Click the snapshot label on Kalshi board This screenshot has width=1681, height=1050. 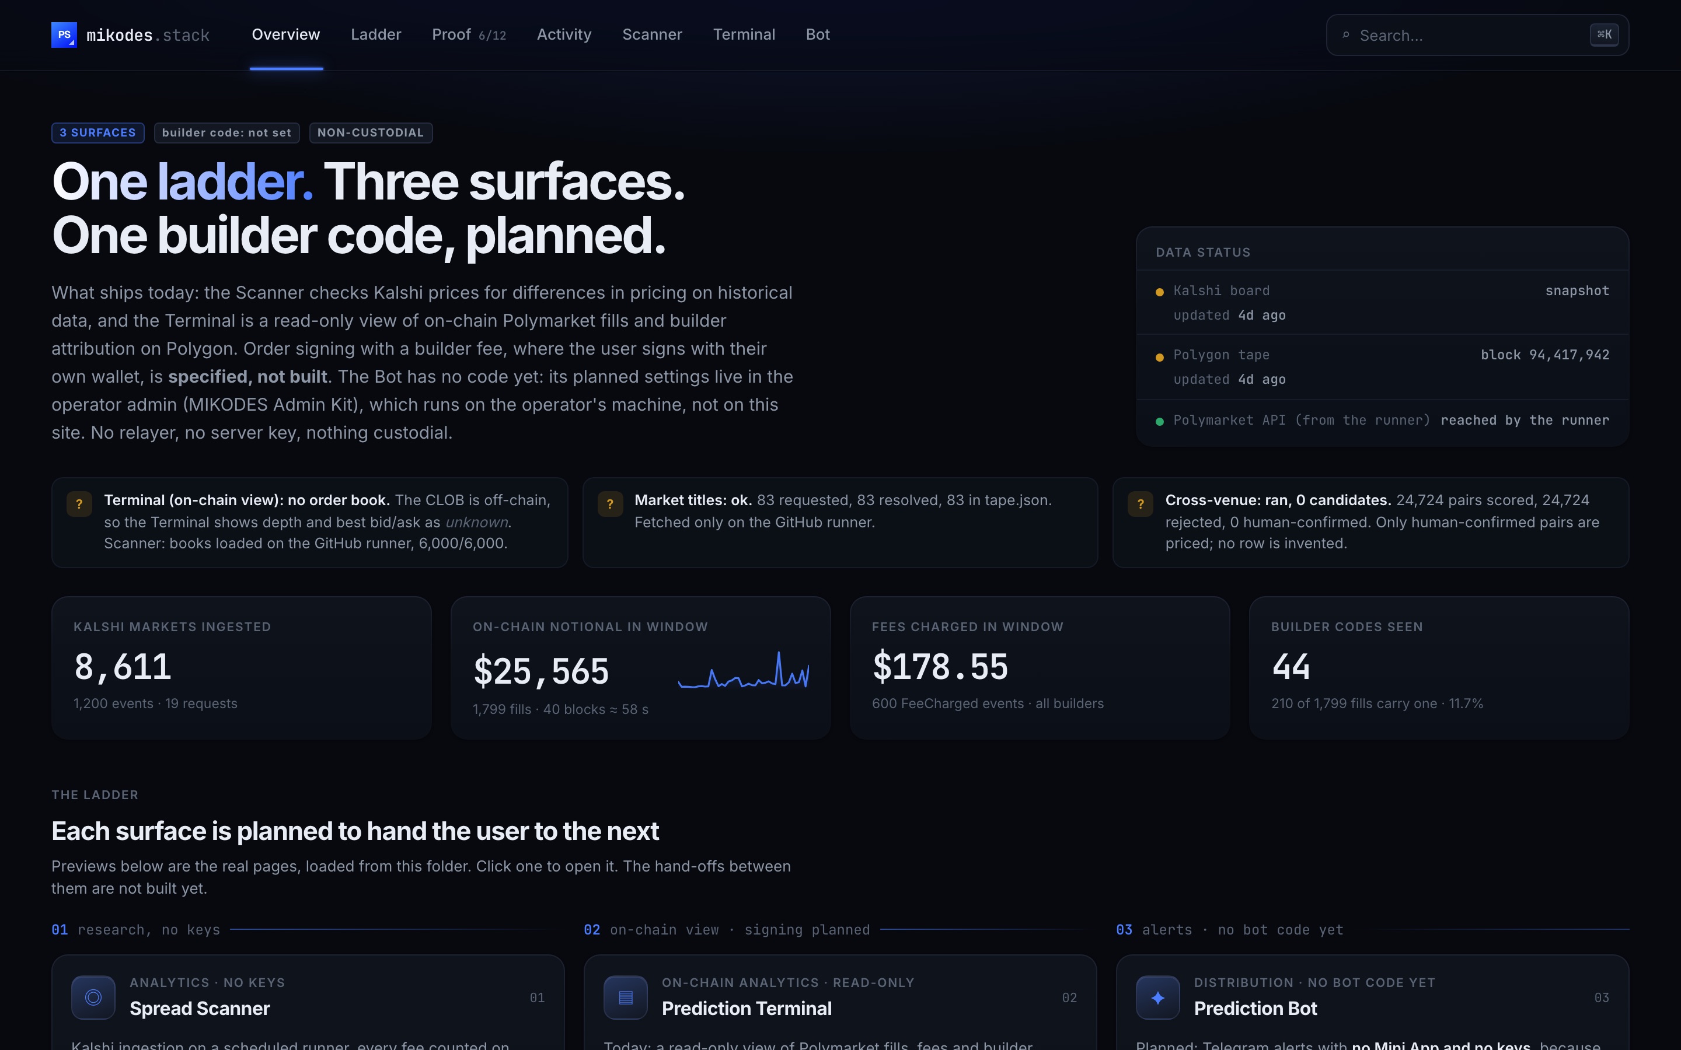[1577, 291]
